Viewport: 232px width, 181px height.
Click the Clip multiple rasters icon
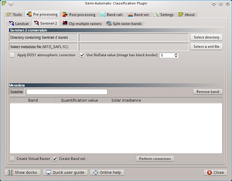click(65, 23)
